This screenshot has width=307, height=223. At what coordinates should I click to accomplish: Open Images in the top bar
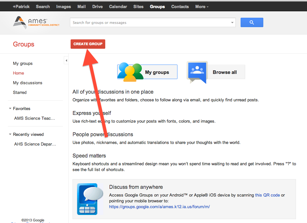coord(63,7)
